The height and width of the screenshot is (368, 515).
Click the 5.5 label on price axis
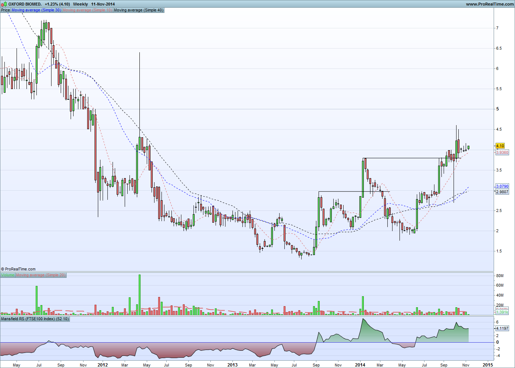click(499, 89)
